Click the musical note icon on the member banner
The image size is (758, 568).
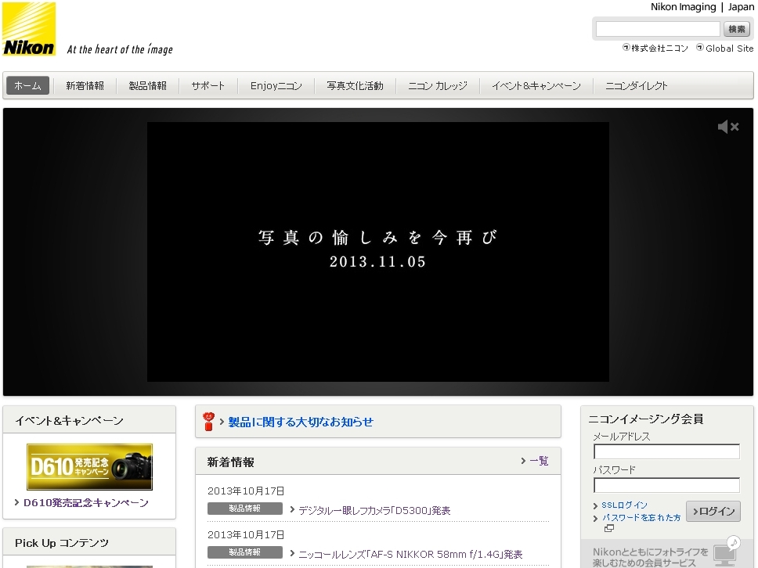(733, 541)
